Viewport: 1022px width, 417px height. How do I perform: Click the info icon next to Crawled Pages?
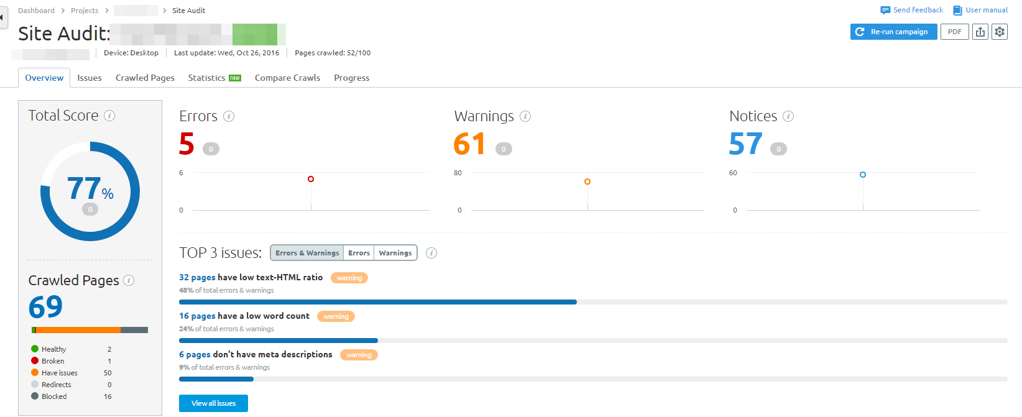click(129, 280)
